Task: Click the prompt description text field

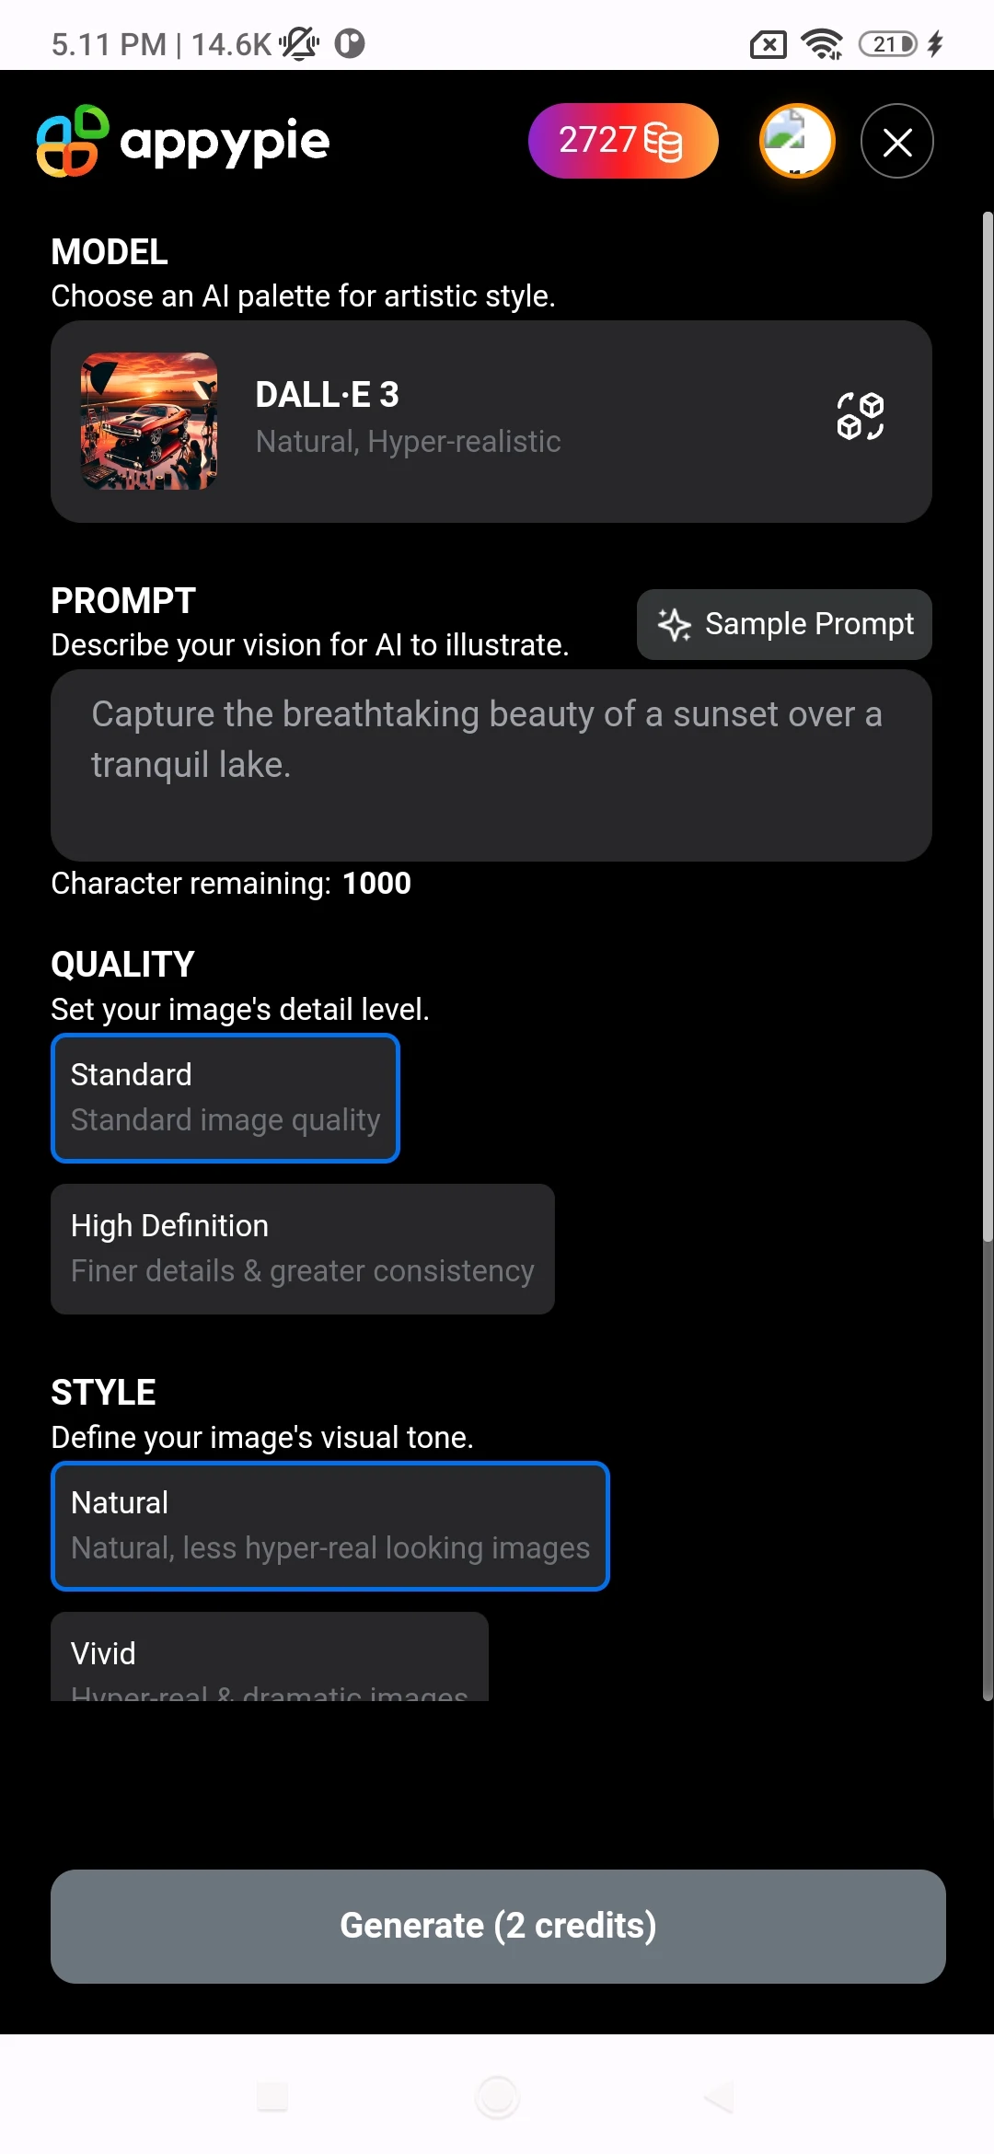Action: (x=491, y=764)
